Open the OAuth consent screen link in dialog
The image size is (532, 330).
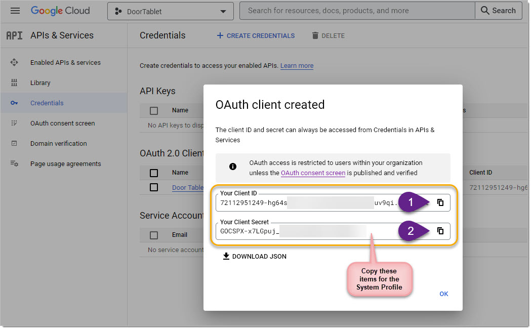click(313, 173)
